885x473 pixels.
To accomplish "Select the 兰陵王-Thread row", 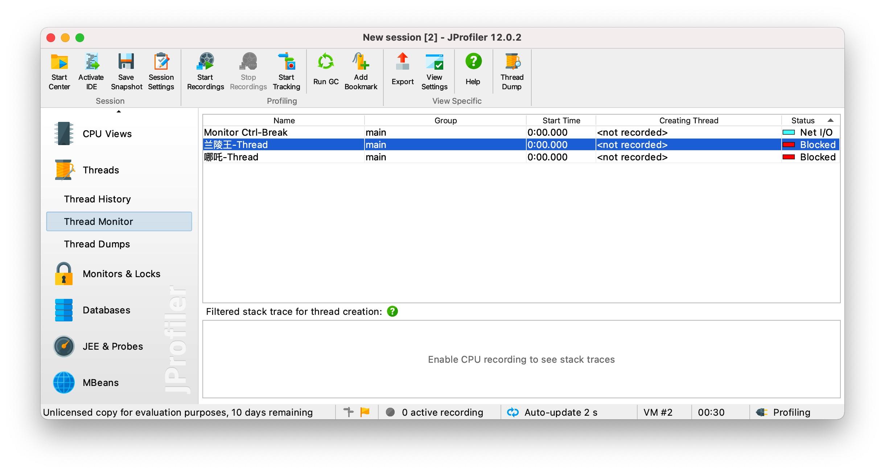I will point(521,144).
